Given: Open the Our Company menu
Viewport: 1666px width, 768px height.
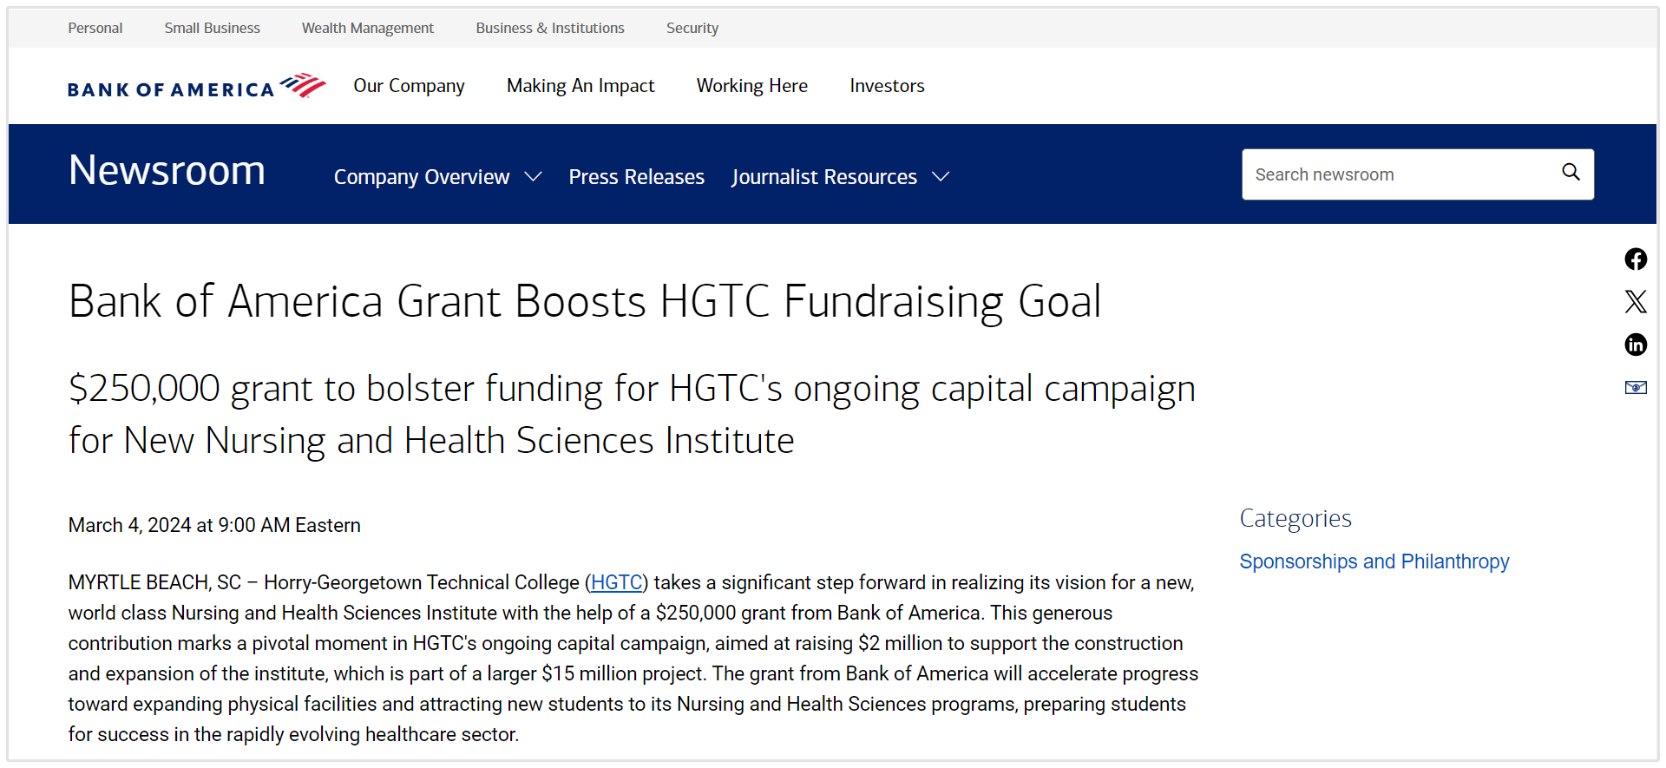Looking at the screenshot, I should pyautogui.click(x=409, y=86).
